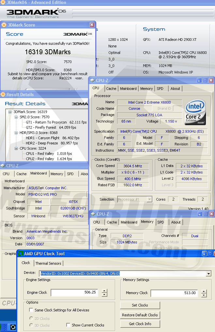Enable Same Clock Settings for All Devices

pyautogui.click(x=31, y=310)
